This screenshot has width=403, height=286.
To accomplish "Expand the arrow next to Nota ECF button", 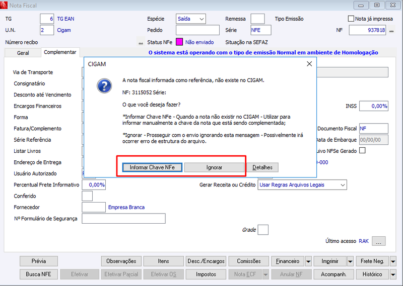I will pos(265,274).
